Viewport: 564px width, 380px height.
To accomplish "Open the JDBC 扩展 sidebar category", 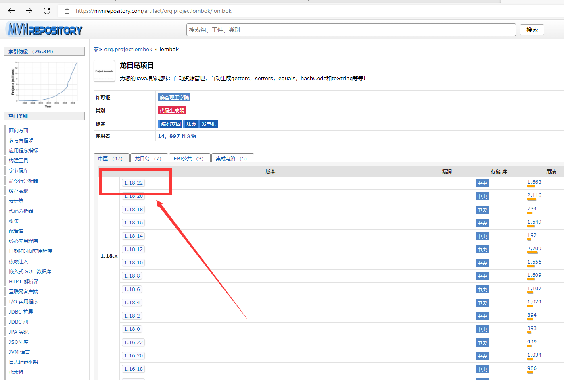I will [x=21, y=311].
